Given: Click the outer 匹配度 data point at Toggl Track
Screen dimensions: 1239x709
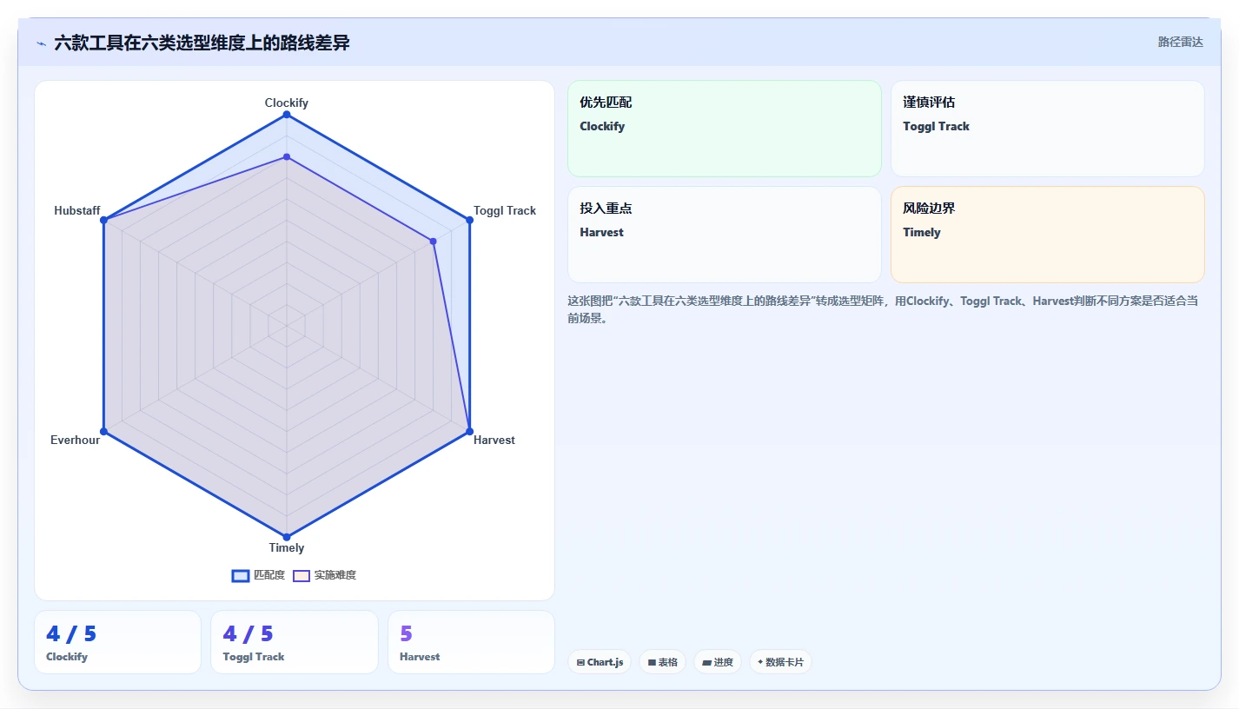Looking at the screenshot, I should pos(469,221).
